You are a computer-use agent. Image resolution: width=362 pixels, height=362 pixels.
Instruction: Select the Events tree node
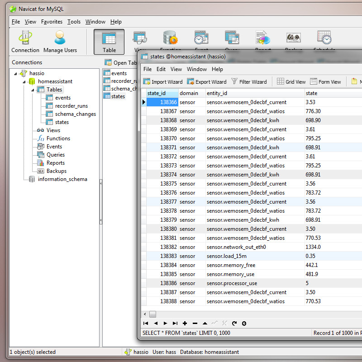point(54,147)
